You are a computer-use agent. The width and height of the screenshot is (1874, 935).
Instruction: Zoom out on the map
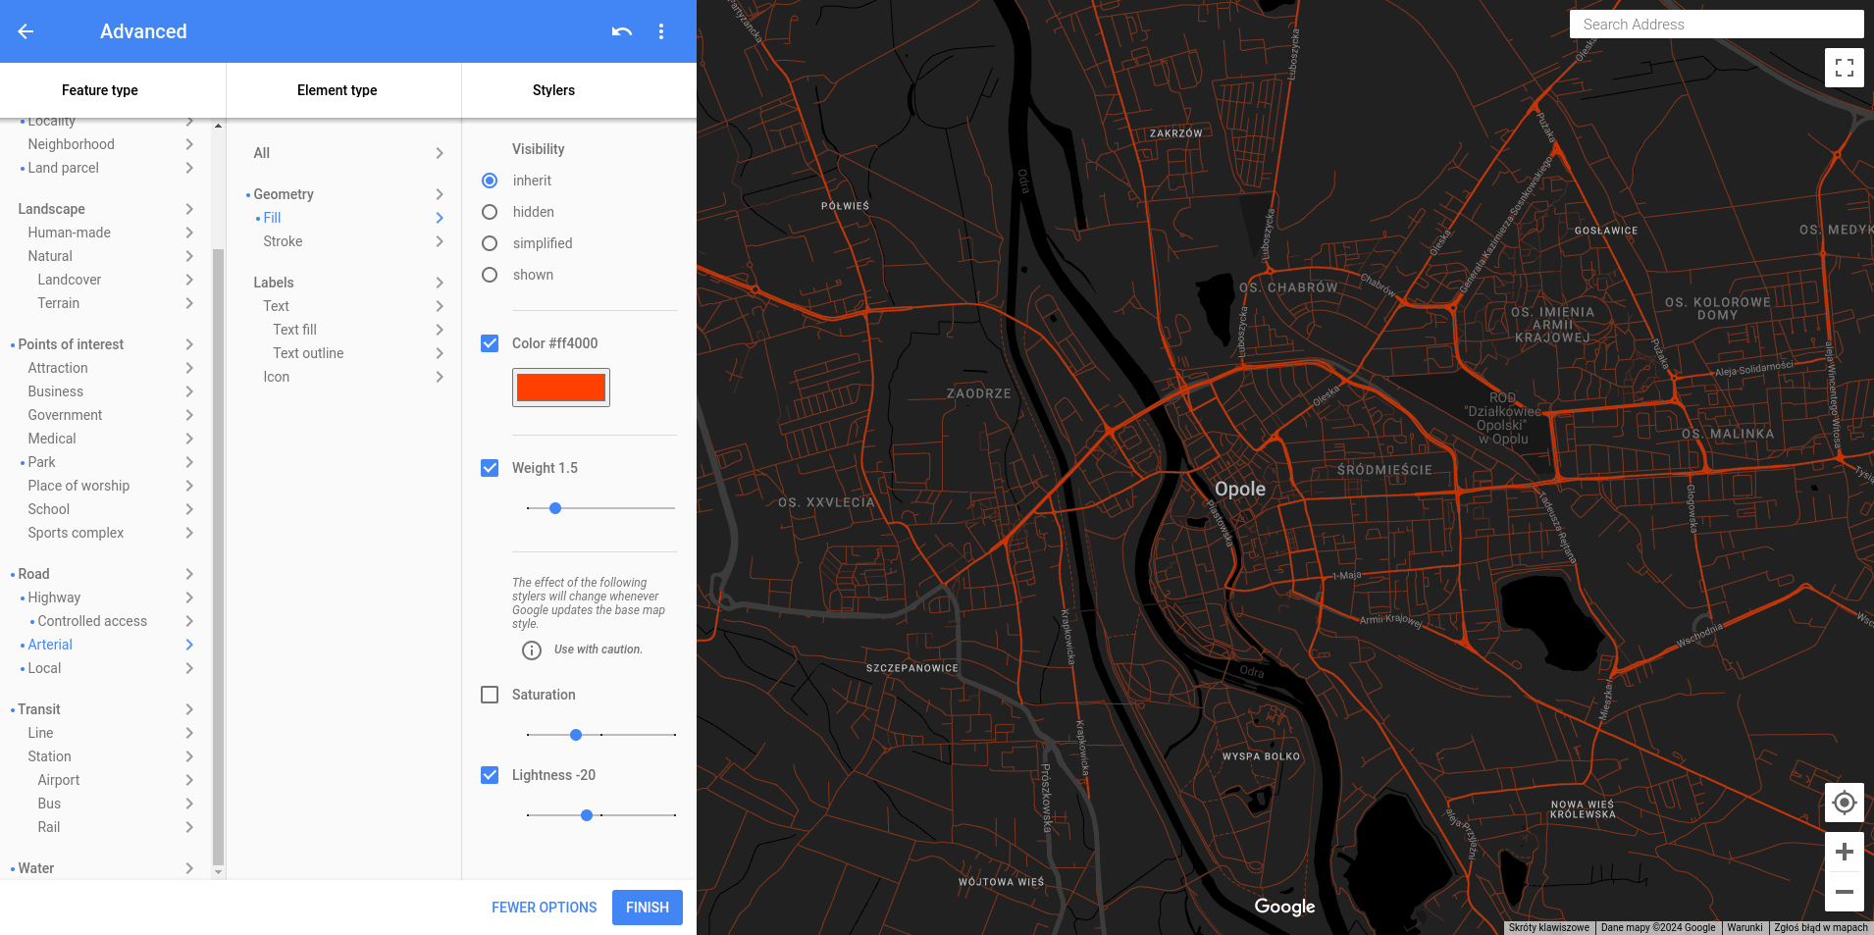(x=1845, y=892)
